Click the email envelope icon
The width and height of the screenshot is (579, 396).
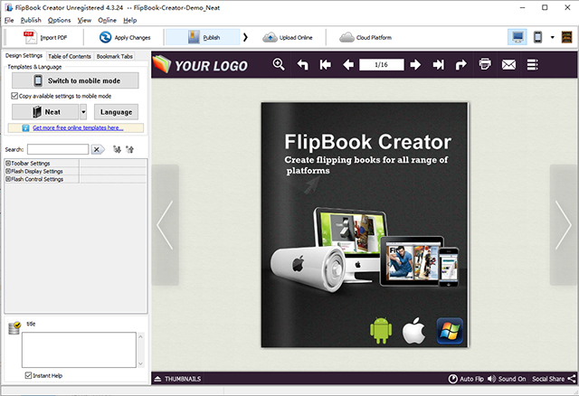[x=508, y=64]
